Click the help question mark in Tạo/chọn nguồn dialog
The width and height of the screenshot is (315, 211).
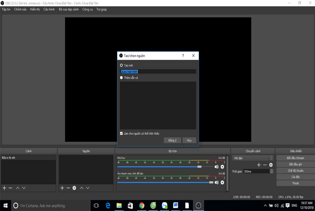pyautogui.click(x=183, y=56)
